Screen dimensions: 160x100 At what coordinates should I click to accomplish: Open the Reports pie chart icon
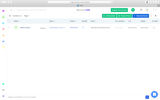coord(3,84)
